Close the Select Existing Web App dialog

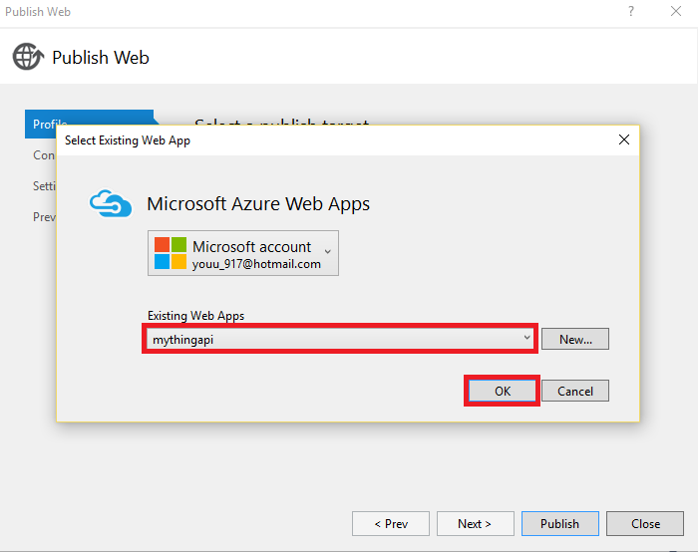(624, 140)
